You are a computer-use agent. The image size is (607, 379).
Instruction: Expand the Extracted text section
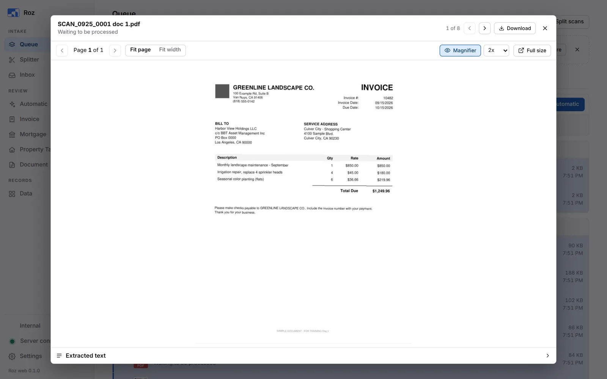click(x=303, y=356)
